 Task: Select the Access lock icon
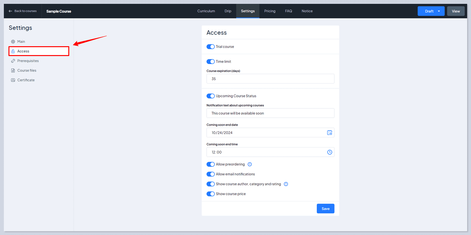click(13, 51)
